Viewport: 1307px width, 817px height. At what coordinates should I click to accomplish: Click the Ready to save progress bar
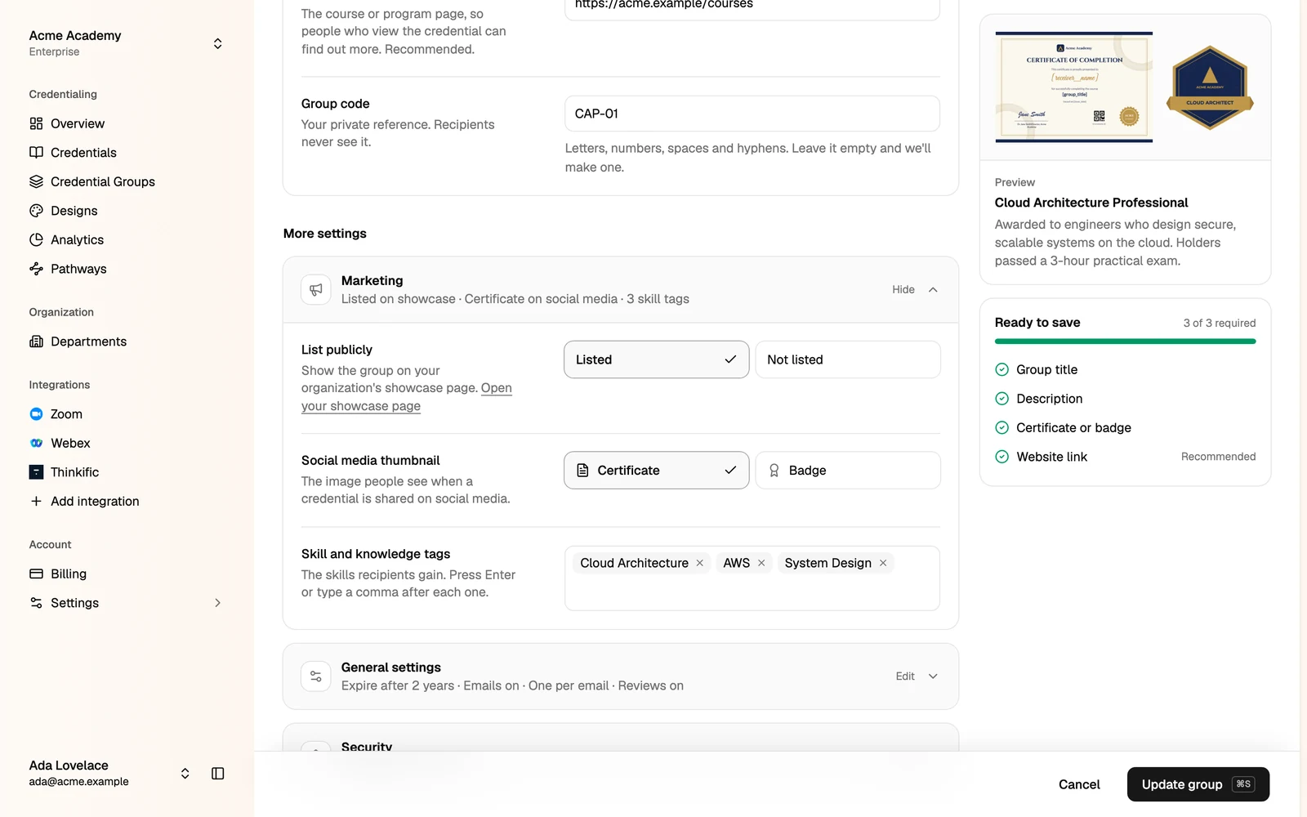coord(1125,342)
